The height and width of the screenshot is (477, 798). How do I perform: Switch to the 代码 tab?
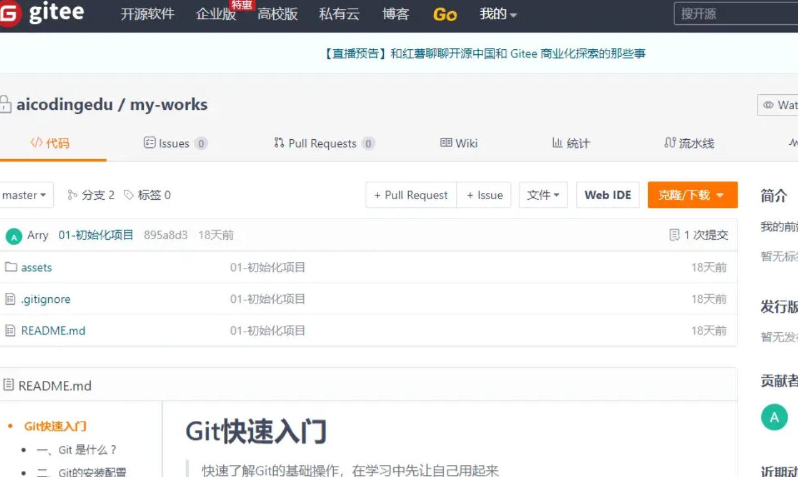point(50,143)
